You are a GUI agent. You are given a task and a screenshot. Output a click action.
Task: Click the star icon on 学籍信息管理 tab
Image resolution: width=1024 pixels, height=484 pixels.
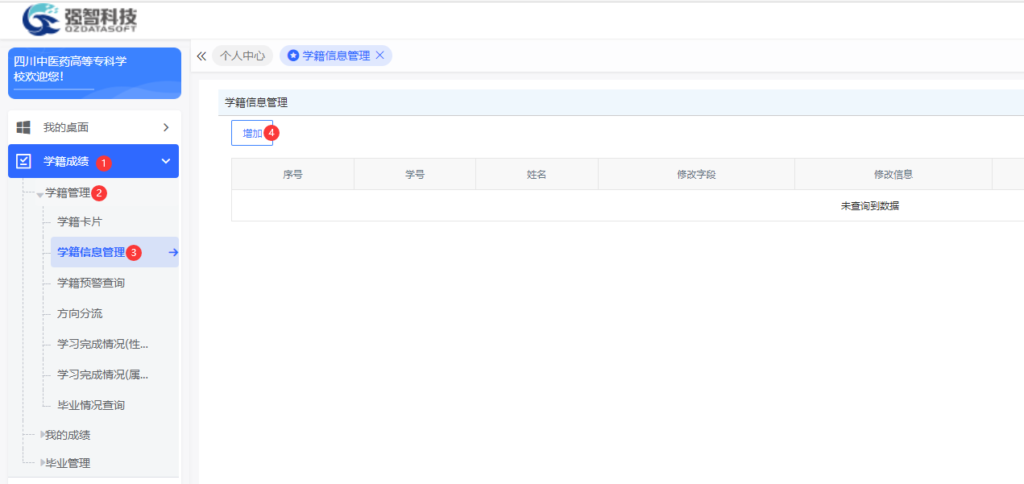tap(293, 56)
